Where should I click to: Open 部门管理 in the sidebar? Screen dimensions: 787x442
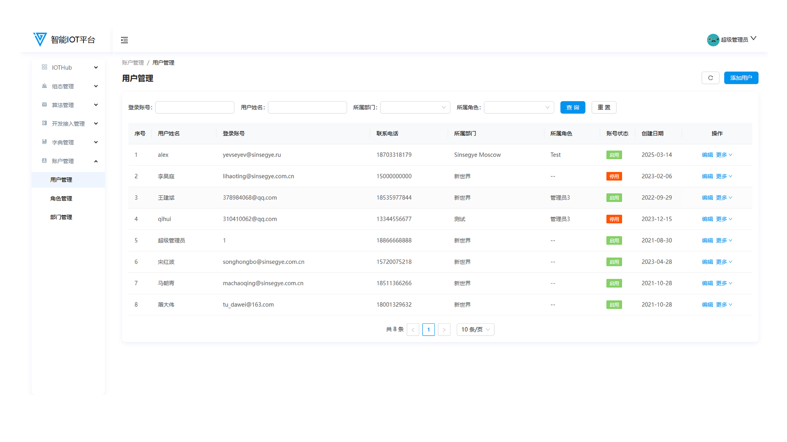click(x=61, y=217)
